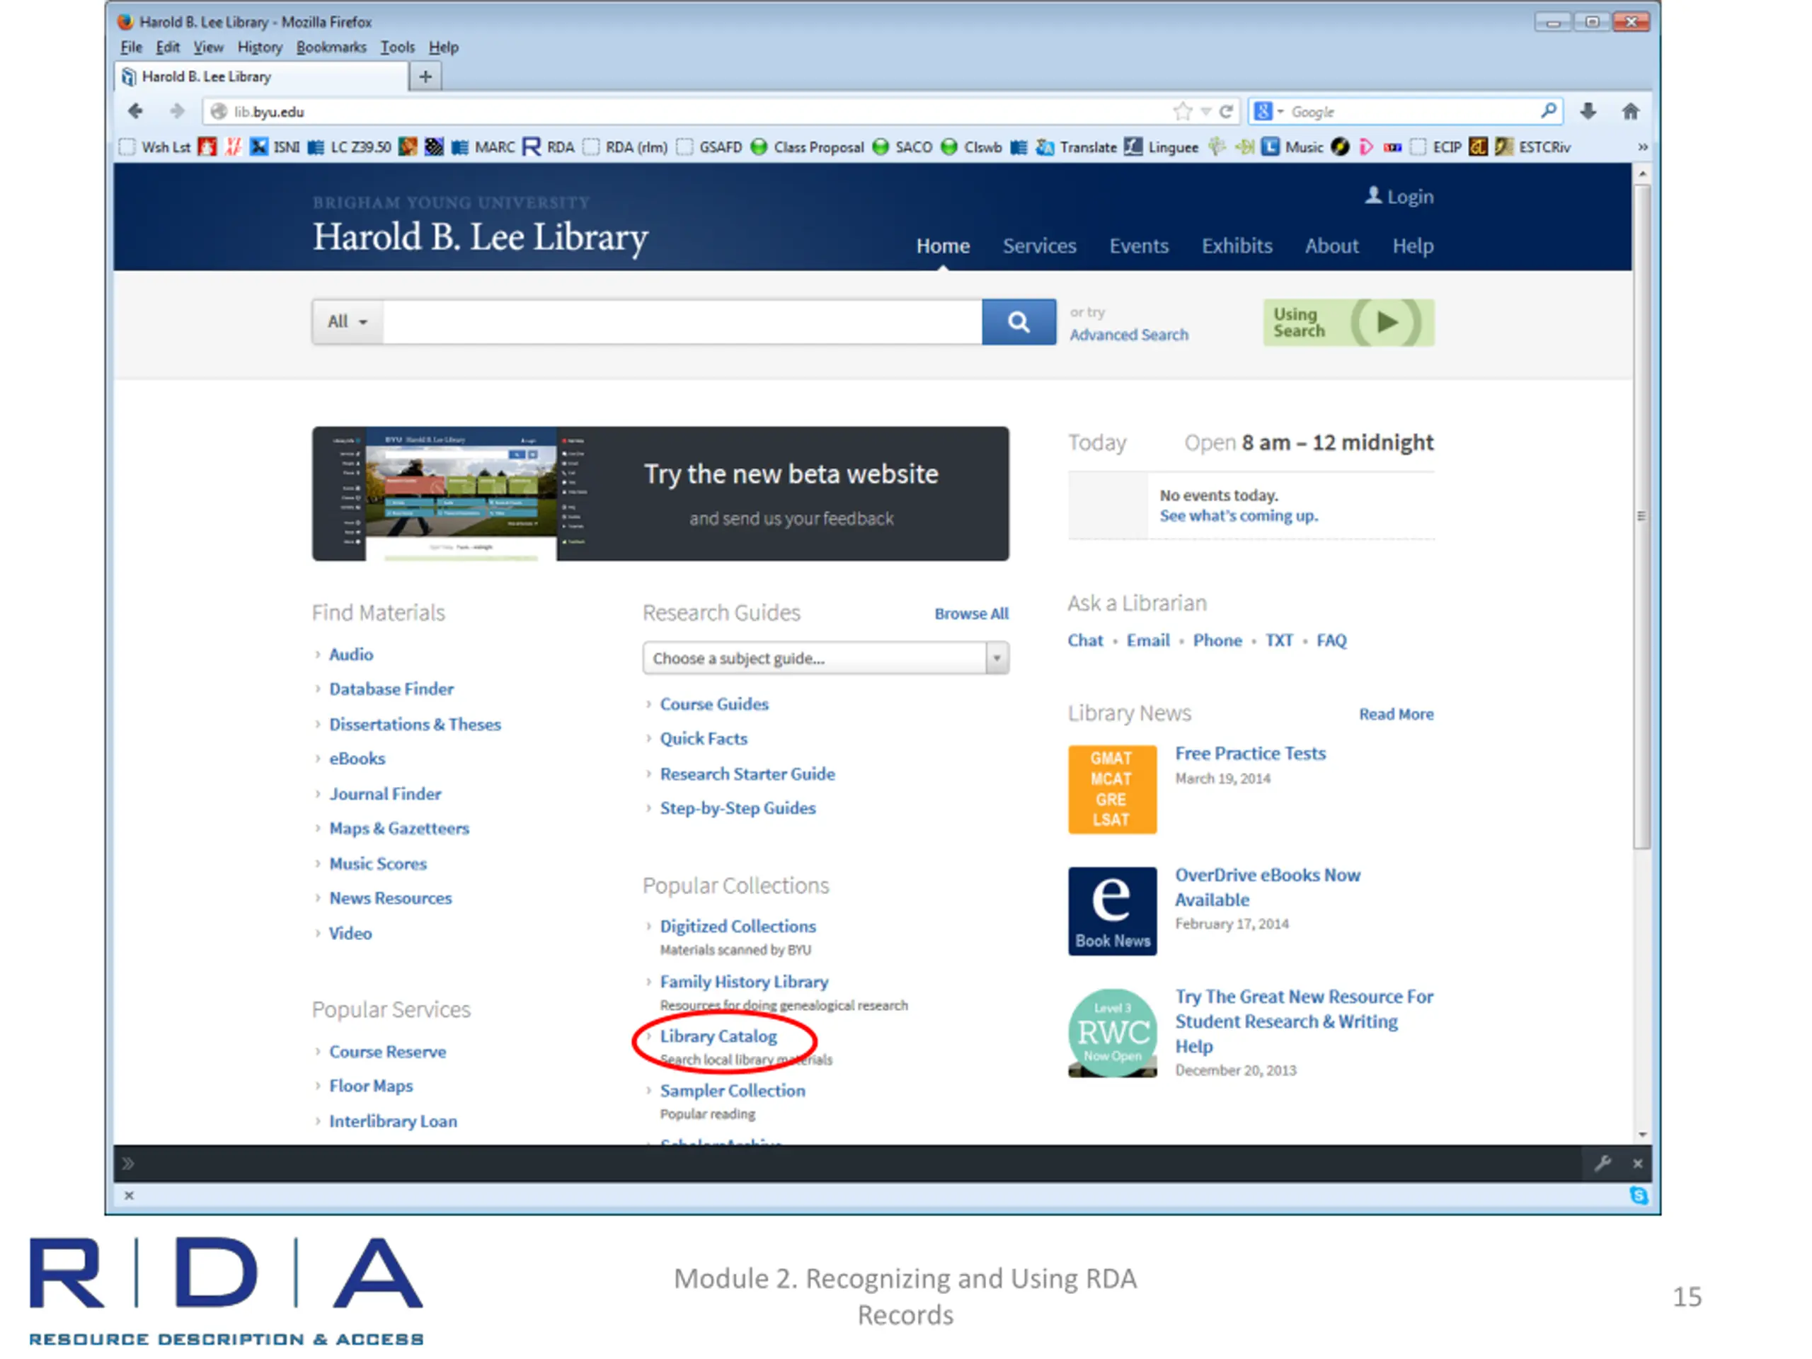Click into the library search text field

click(682, 322)
